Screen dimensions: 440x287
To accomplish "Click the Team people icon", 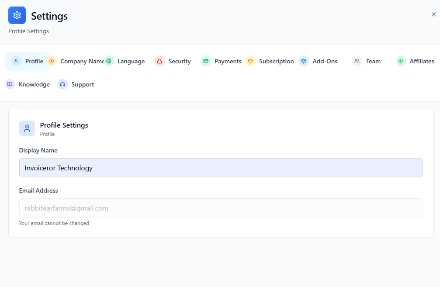I will [357, 61].
